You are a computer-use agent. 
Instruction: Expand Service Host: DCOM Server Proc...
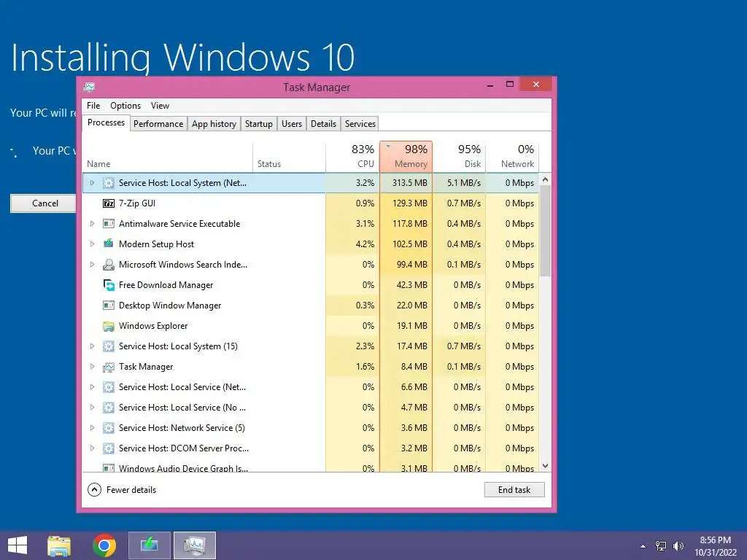[93, 448]
